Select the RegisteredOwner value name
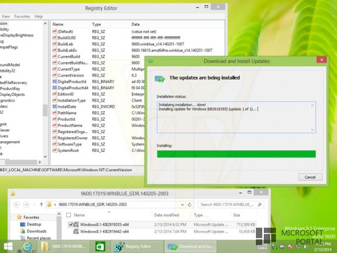 click(73, 138)
